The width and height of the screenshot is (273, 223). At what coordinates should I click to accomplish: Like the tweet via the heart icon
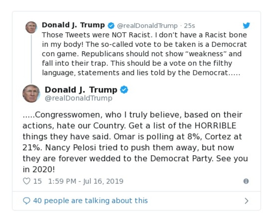pos(27,181)
